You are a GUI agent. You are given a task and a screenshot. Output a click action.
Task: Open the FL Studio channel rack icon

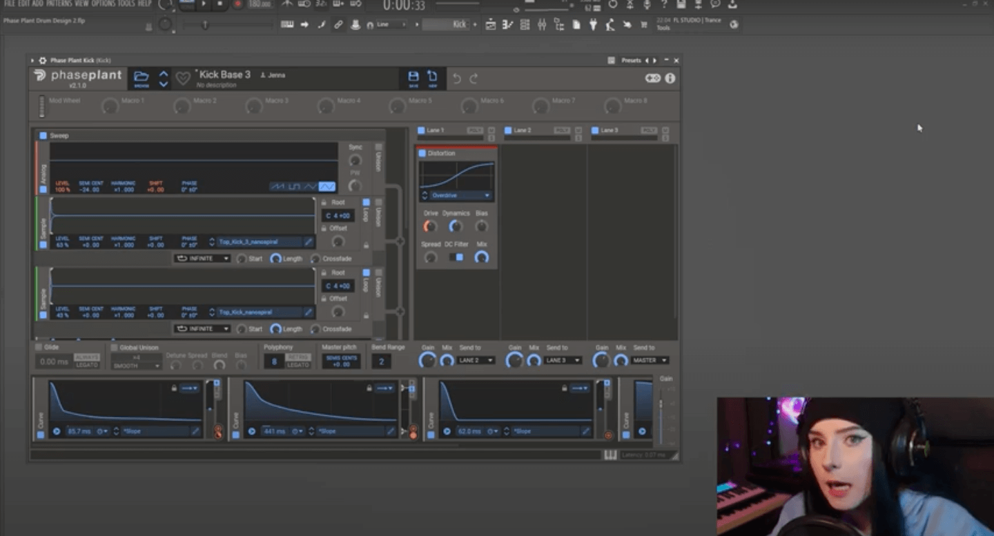525,25
